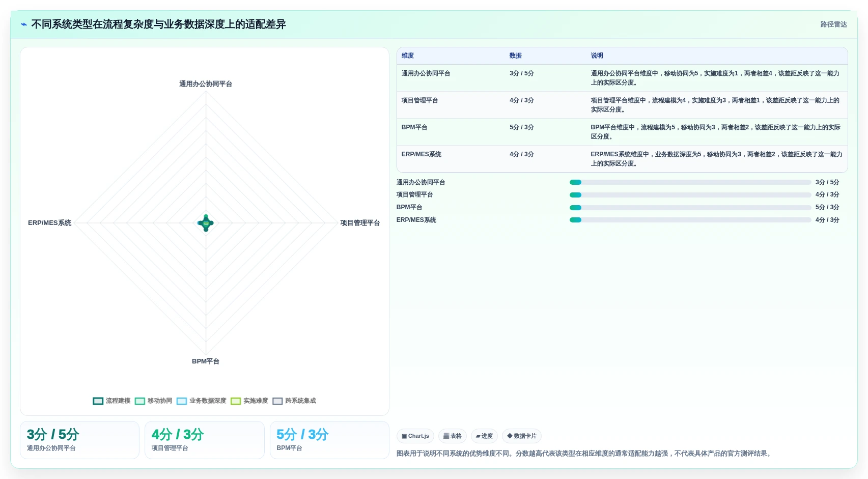Viewport: 868px width, 479px height.
Task: Click the 说明 column header
Action: pos(597,56)
